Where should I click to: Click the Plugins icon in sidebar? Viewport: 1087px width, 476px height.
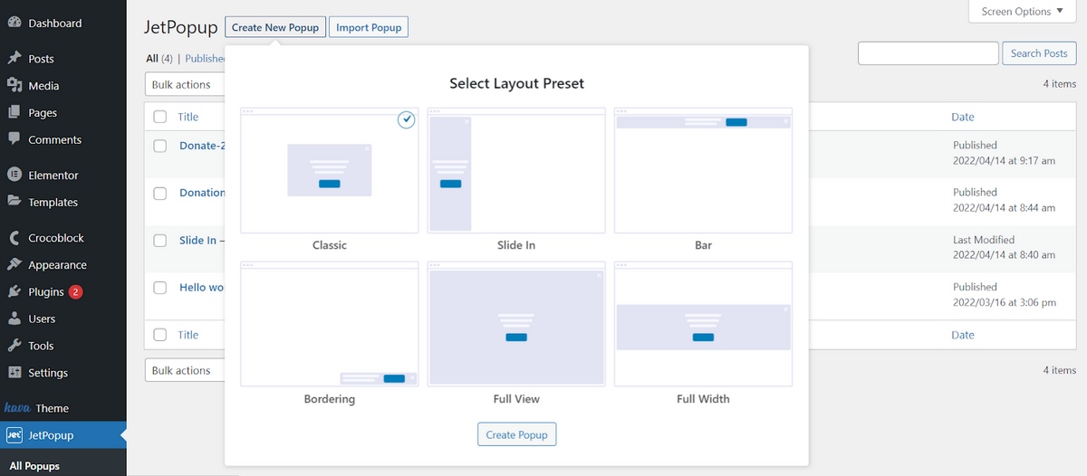click(14, 291)
